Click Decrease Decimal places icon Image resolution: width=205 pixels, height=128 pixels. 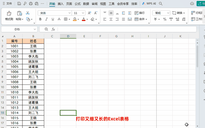pos(184,19)
